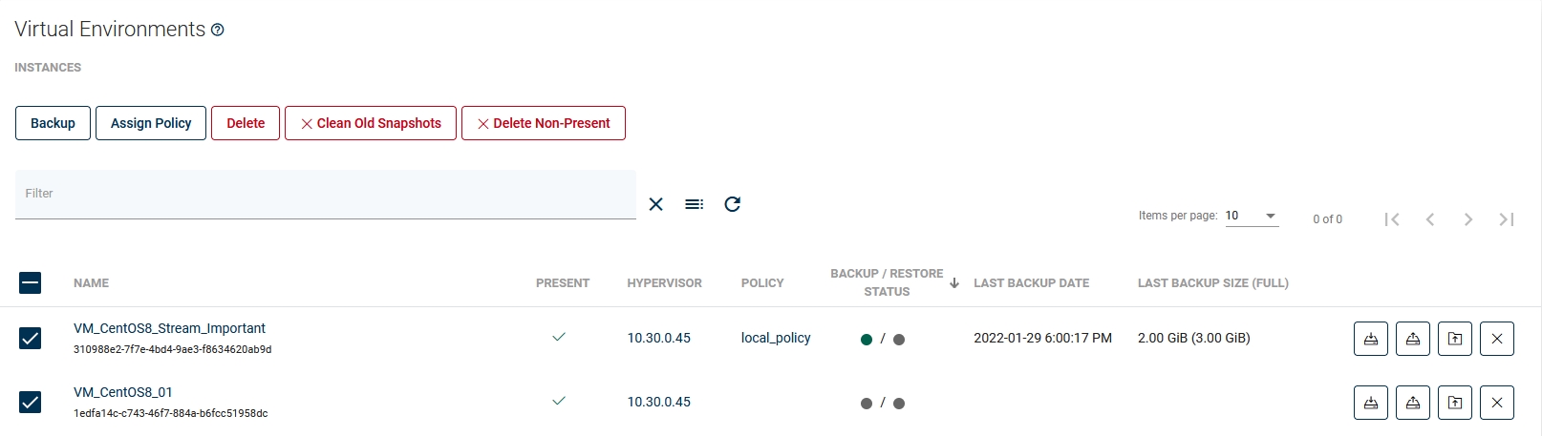This screenshot has width=1542, height=436.
Task: Click backup icon for VM_CentOS8_Stream_Important row
Action: coord(1370,339)
